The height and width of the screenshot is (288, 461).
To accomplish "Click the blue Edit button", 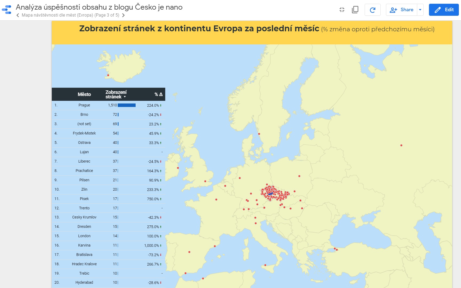I will (x=444, y=10).
